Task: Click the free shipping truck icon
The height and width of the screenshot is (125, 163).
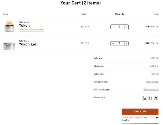Action: [157, 118]
